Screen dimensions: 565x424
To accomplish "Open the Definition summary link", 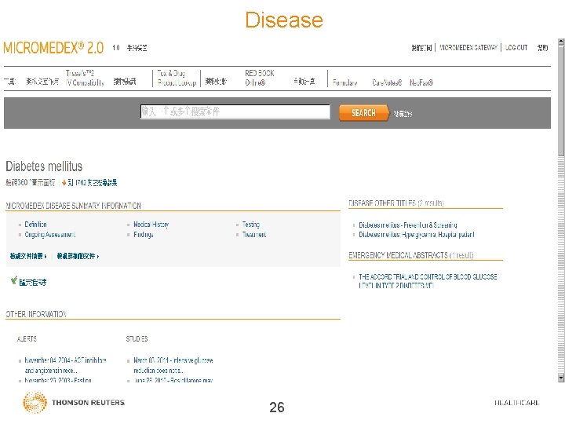I will coord(35,225).
